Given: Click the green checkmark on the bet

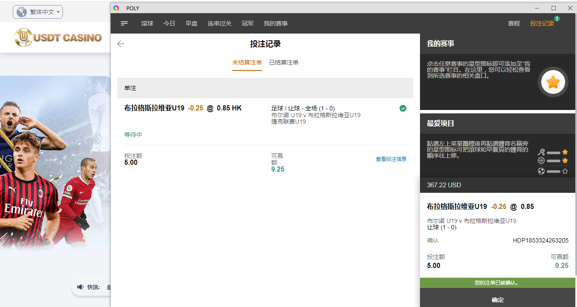Looking at the screenshot, I should click(x=403, y=108).
